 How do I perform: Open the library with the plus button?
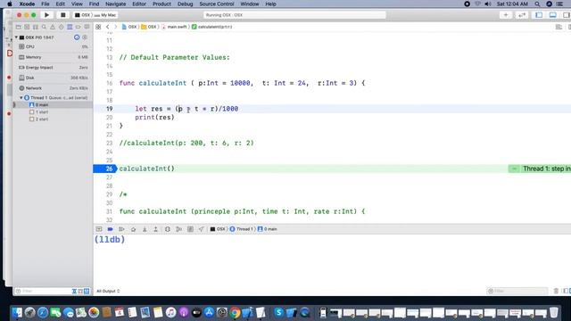click(x=506, y=15)
